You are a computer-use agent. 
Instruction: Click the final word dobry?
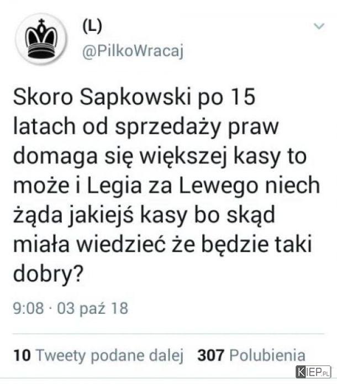click(48, 274)
